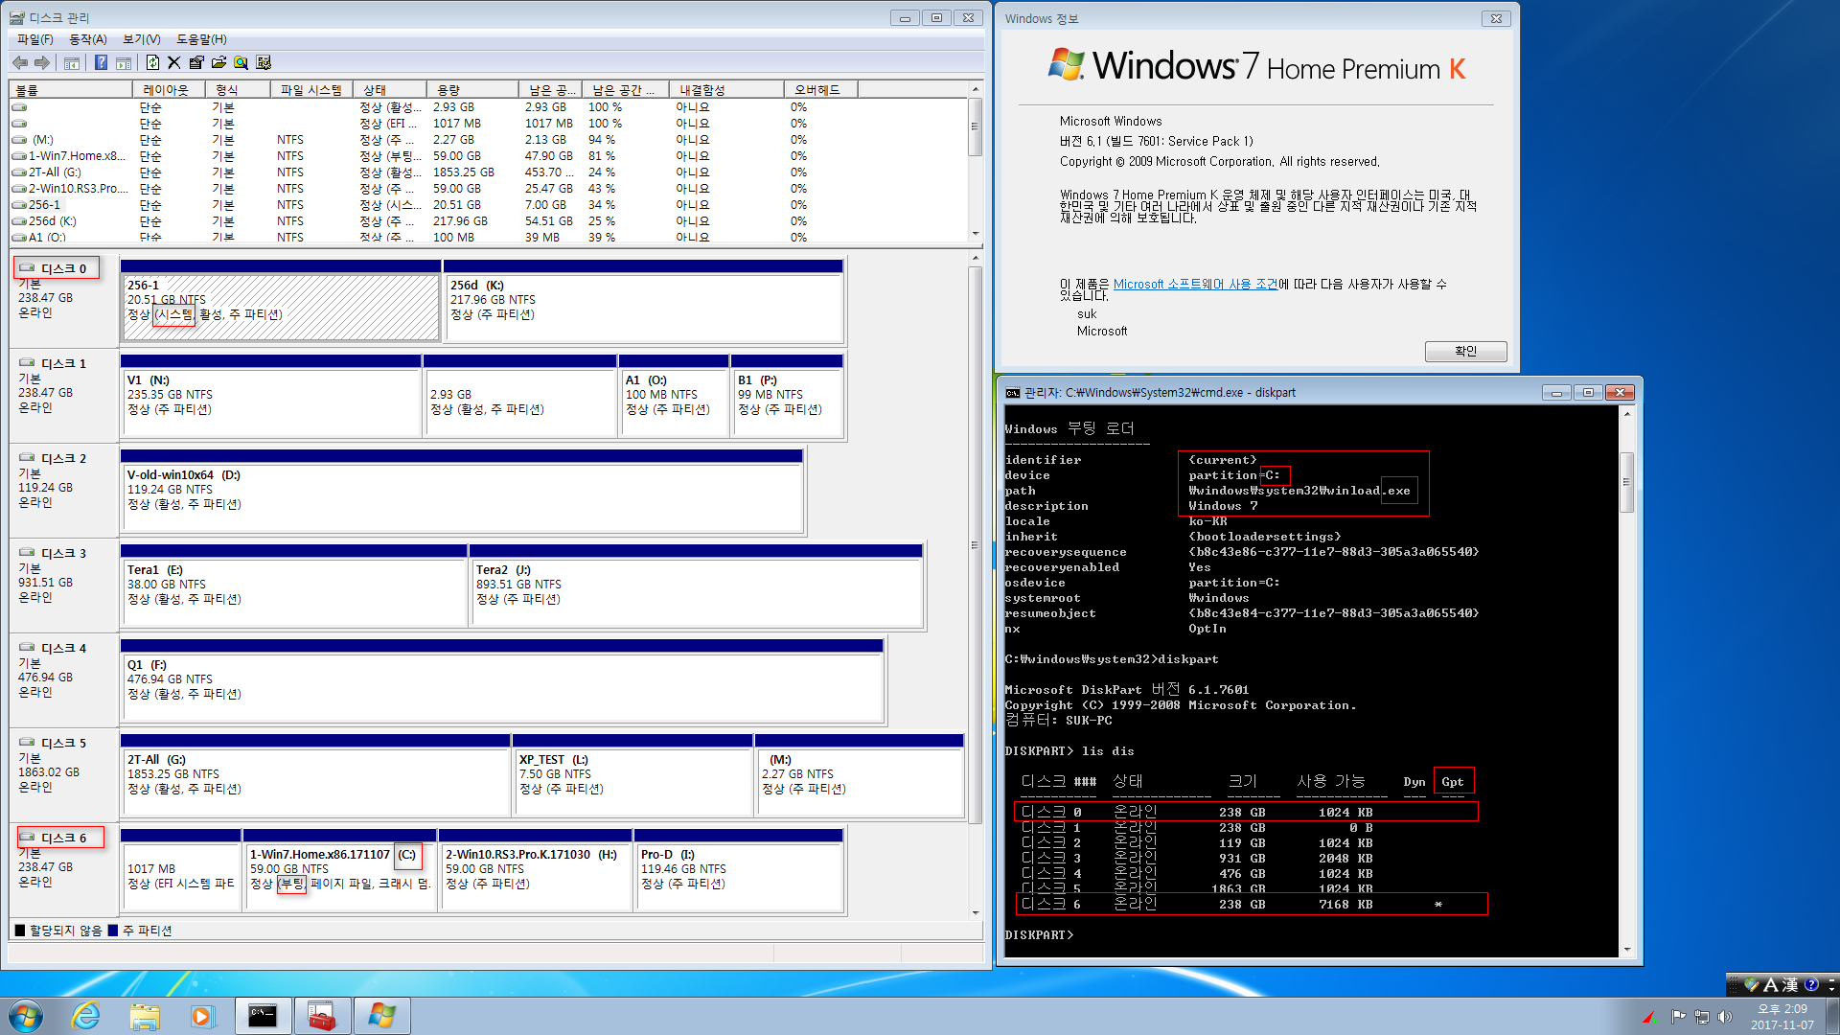Open Windows Media Player on the taskbar
The height and width of the screenshot is (1035, 1840).
point(203,1016)
